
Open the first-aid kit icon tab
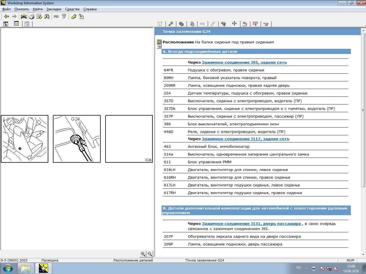point(192,24)
